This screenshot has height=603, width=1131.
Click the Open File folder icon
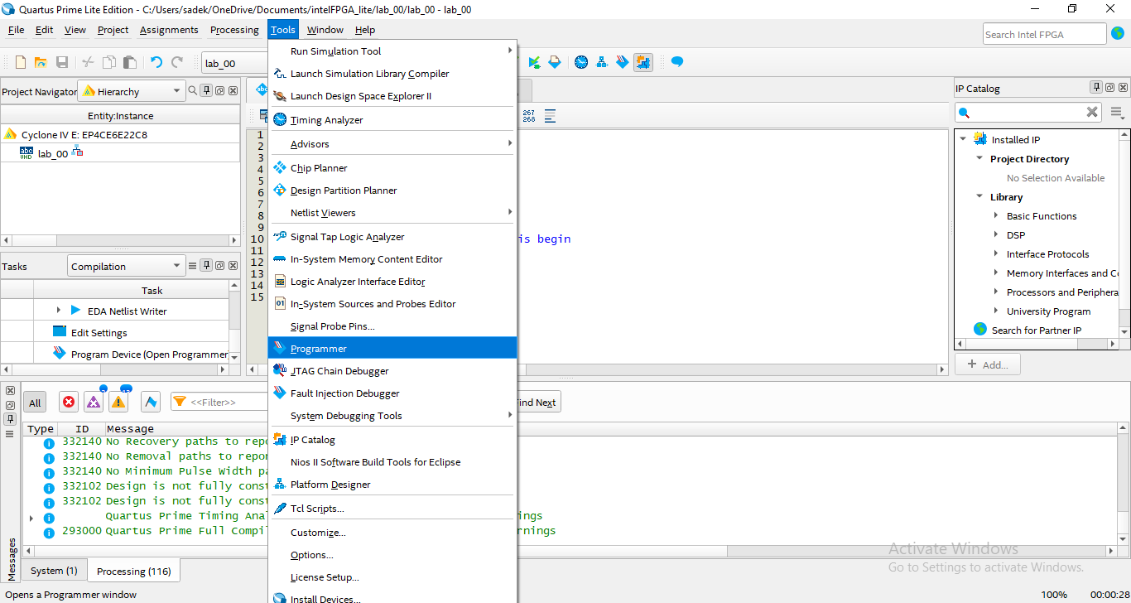coord(41,62)
